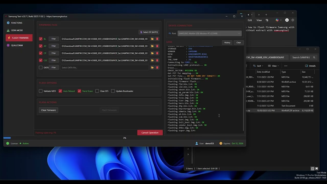Enable the DATA firmware checkbox

pos(41,67)
